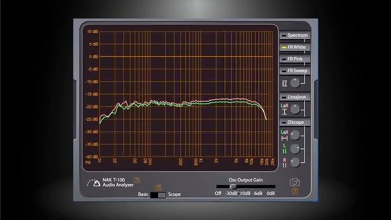Click the FR Sweep resolution knob
The width and height of the screenshot is (391, 220).
(x=295, y=83)
